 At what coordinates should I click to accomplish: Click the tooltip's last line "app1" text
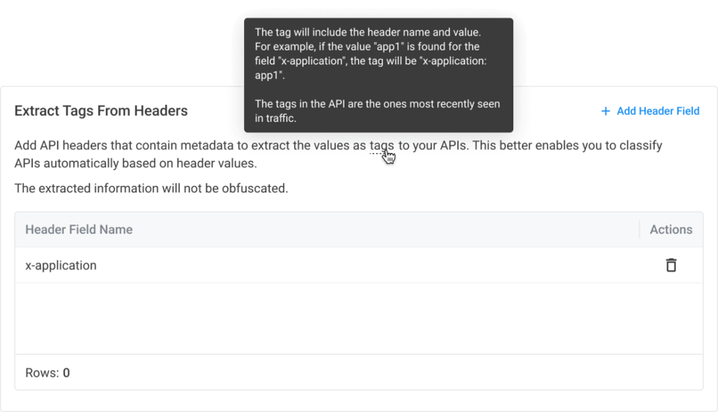tap(269, 76)
